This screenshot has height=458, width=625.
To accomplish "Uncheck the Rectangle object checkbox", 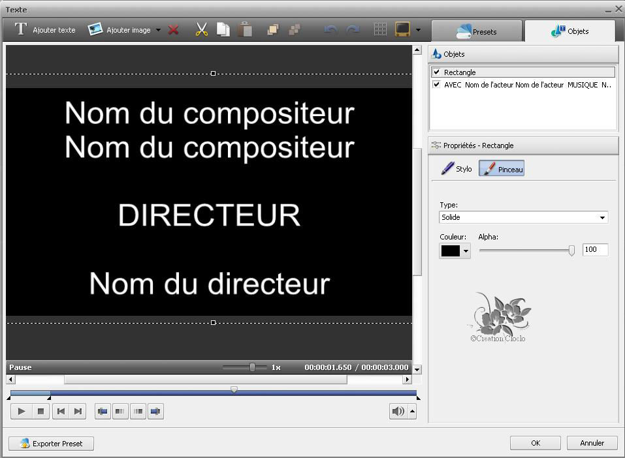I will (x=436, y=72).
